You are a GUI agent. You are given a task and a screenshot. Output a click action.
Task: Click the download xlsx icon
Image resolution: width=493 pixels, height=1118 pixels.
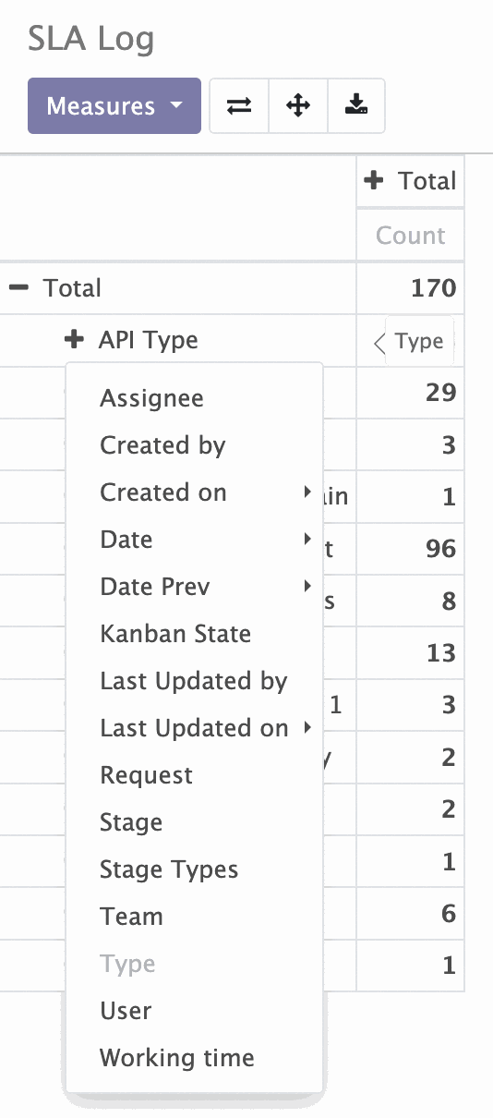click(356, 106)
